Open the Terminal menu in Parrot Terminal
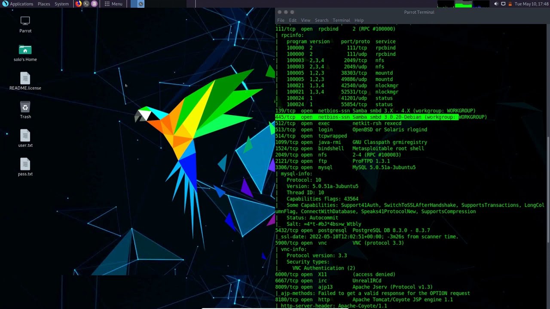550x309 pixels. 341,20
